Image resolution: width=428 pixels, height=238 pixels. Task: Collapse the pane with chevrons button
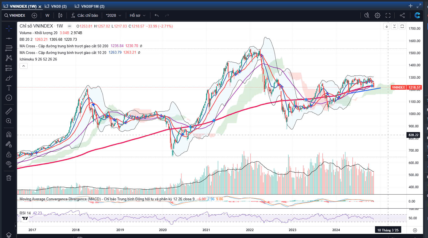tap(394, 26)
